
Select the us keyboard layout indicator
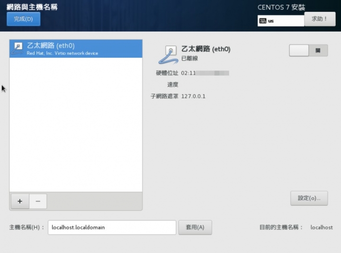click(281, 21)
